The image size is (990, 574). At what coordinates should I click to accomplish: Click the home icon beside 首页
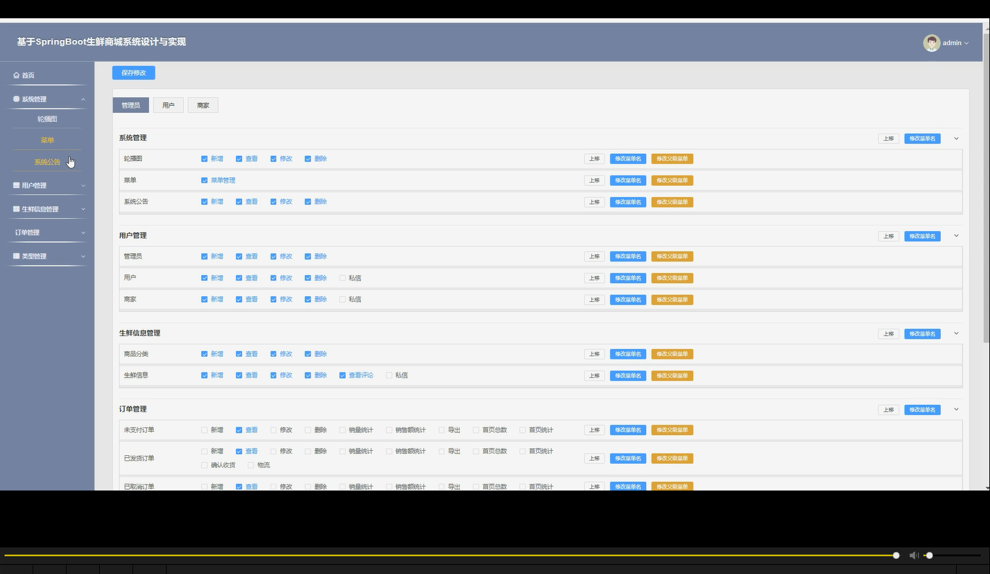click(x=16, y=76)
